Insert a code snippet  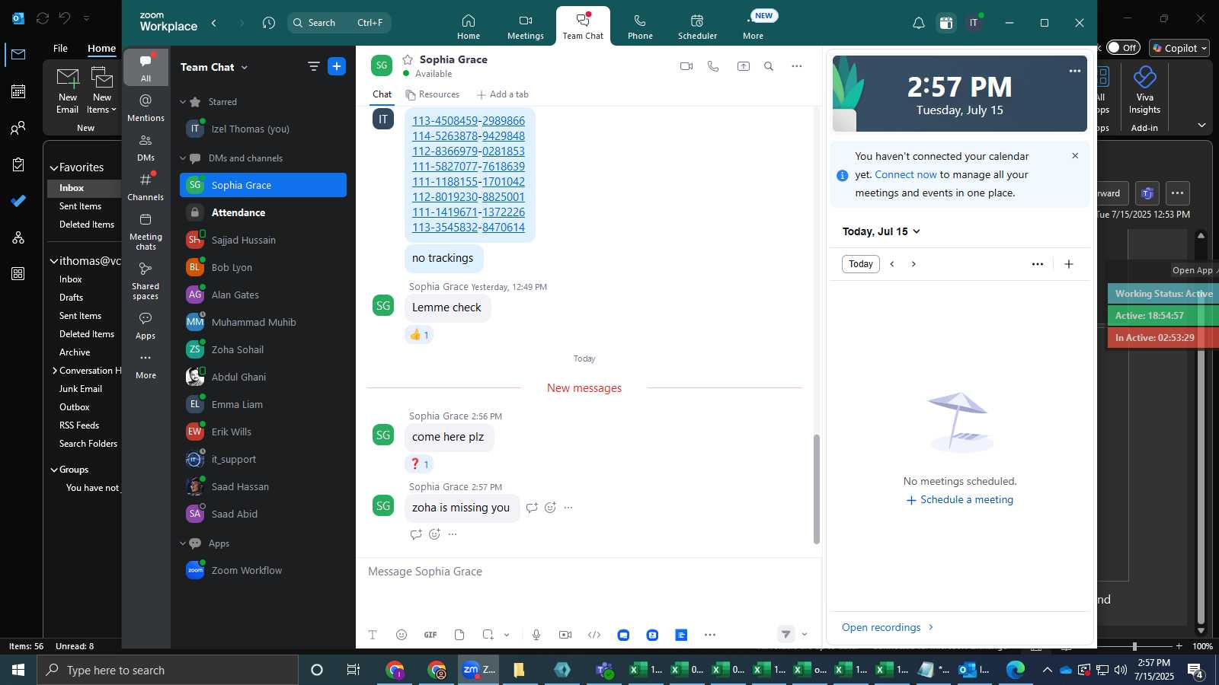click(x=594, y=635)
